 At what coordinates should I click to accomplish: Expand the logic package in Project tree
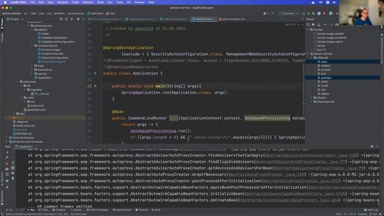click(32, 65)
